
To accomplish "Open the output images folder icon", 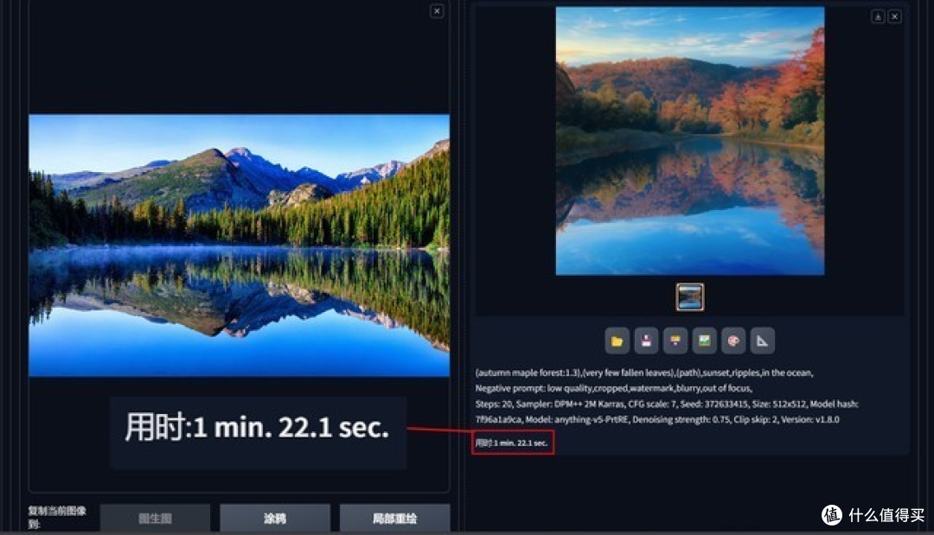I will (617, 341).
